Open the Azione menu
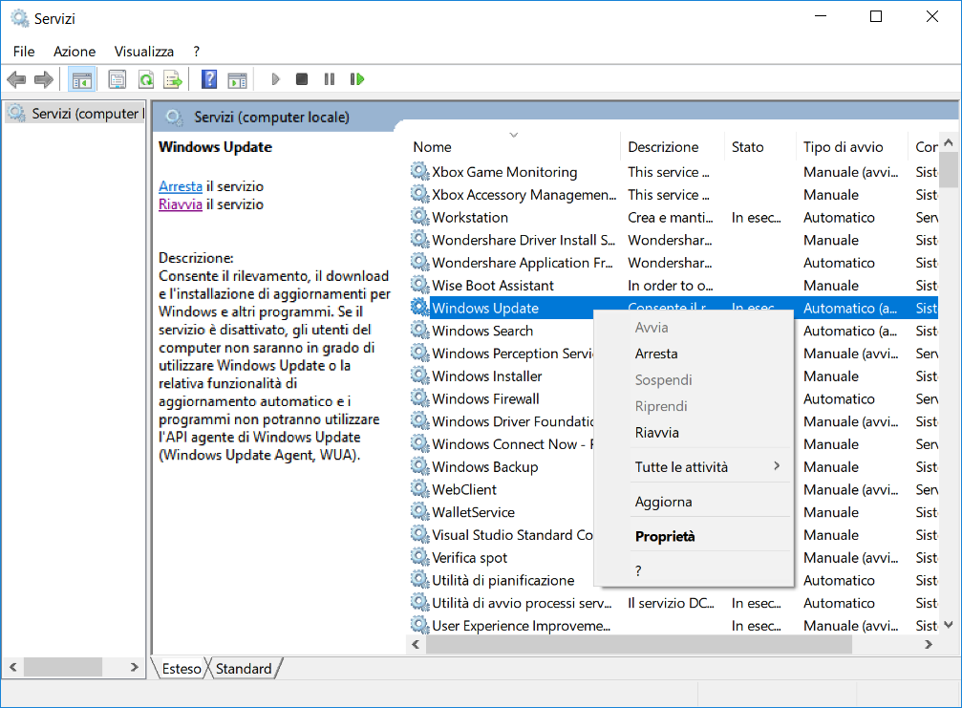Image resolution: width=962 pixels, height=708 pixels. [75, 52]
